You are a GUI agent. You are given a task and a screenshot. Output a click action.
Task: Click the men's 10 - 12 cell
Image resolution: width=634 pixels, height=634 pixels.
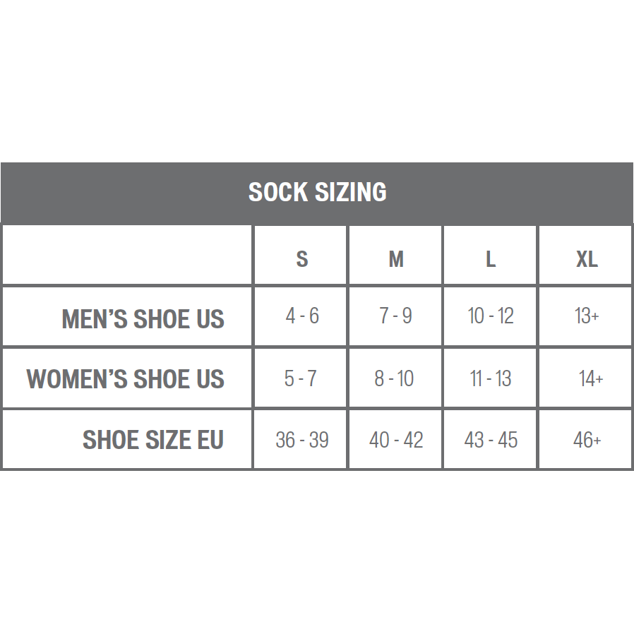click(x=491, y=316)
